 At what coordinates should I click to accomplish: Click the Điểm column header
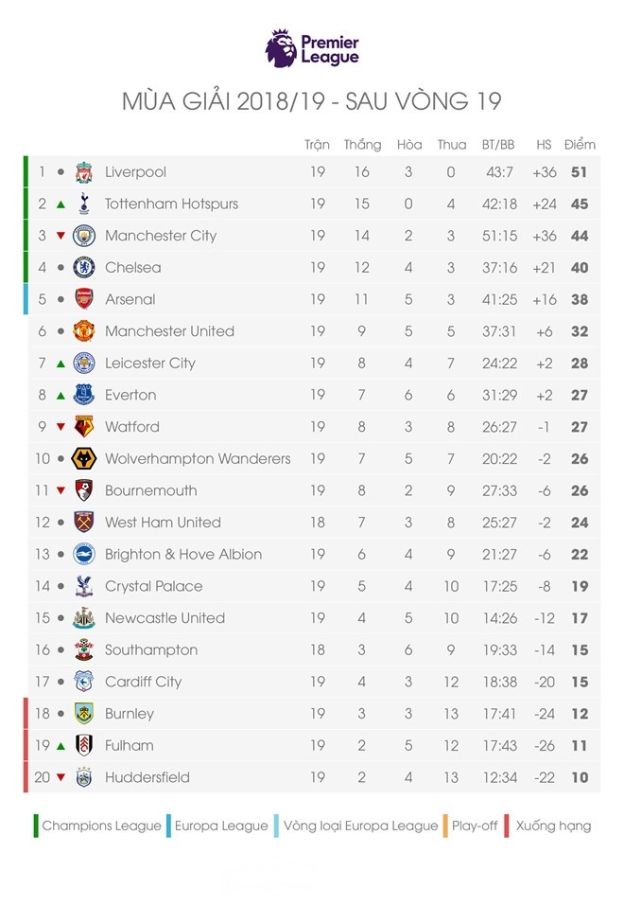click(580, 145)
